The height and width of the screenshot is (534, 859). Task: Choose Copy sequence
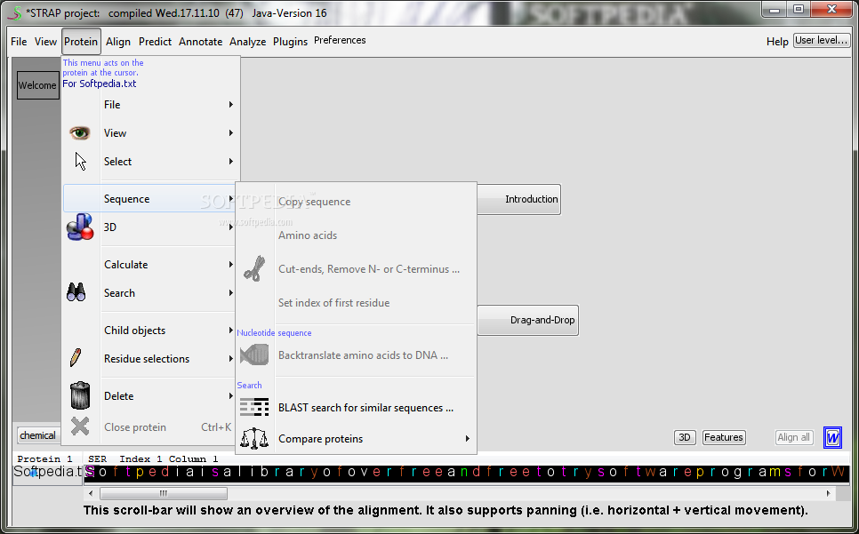pyautogui.click(x=315, y=202)
